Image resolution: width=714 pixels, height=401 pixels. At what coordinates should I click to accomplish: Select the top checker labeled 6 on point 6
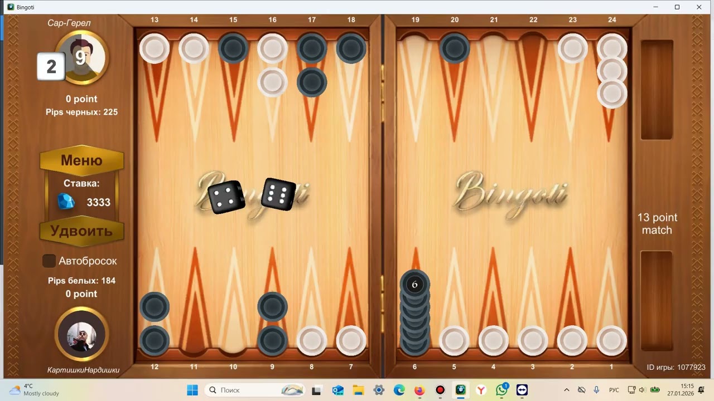[414, 285]
